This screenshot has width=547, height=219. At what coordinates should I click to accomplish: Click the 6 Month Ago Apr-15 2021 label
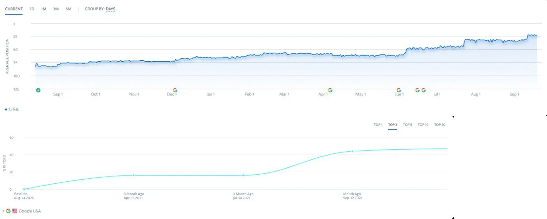134,196
